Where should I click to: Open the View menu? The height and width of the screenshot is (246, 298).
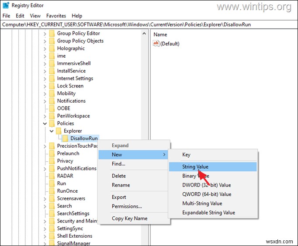pyautogui.click(x=35, y=16)
